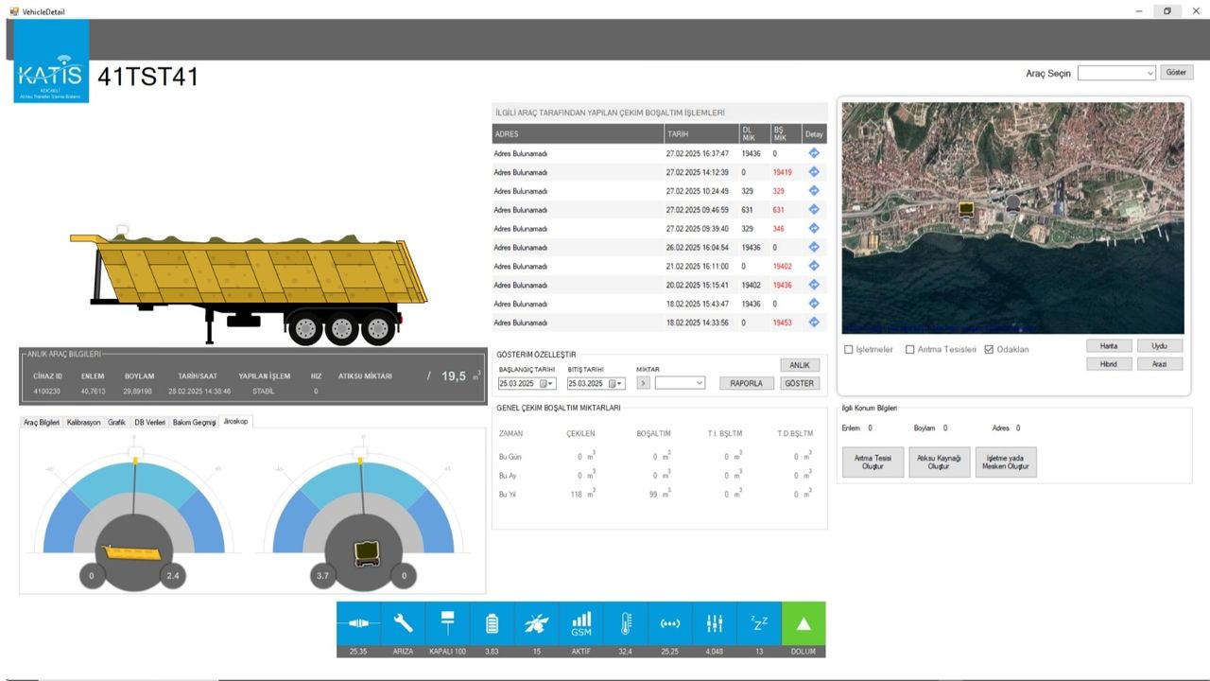Click the RAPORLA button
This screenshot has width=1210, height=681.
click(x=747, y=383)
